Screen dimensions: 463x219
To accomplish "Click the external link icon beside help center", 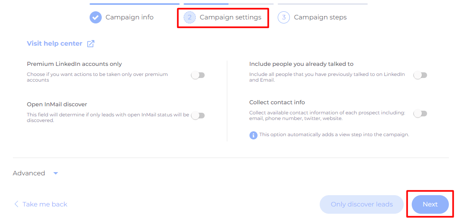I will click(x=91, y=44).
